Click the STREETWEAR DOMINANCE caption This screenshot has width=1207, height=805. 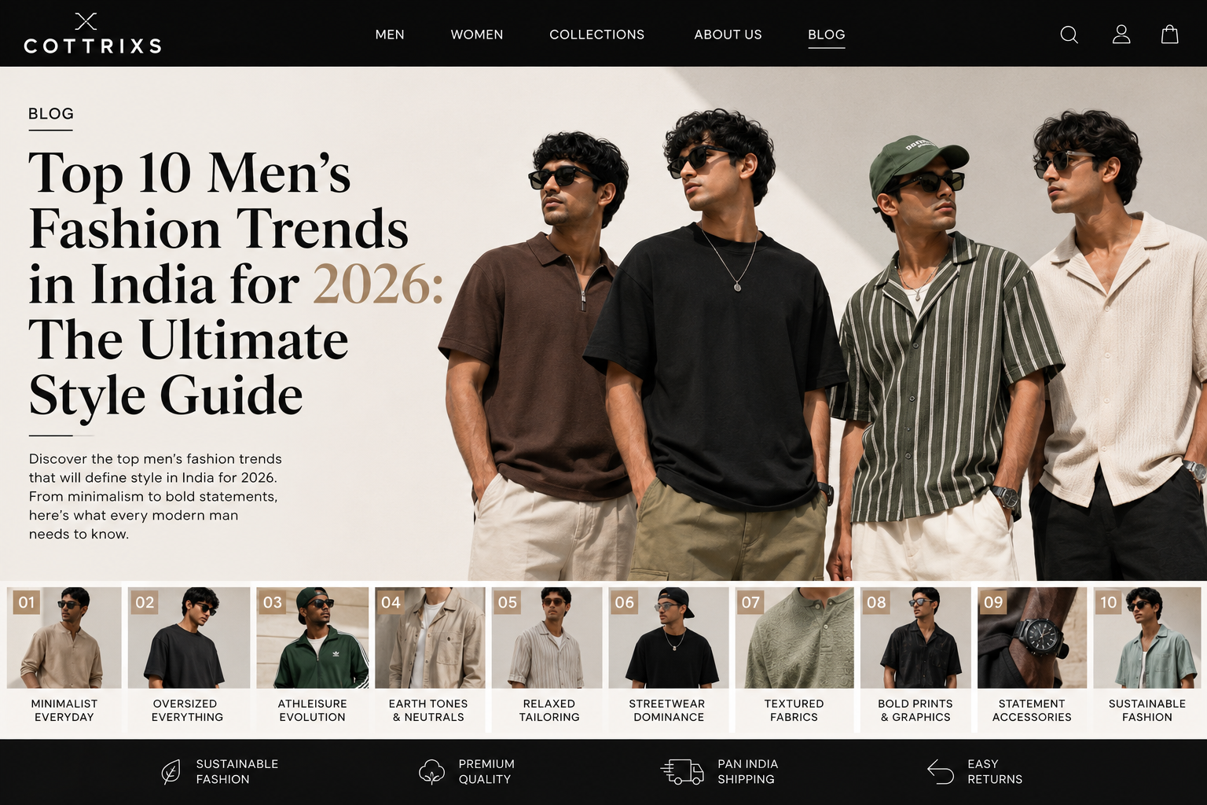[x=668, y=711]
